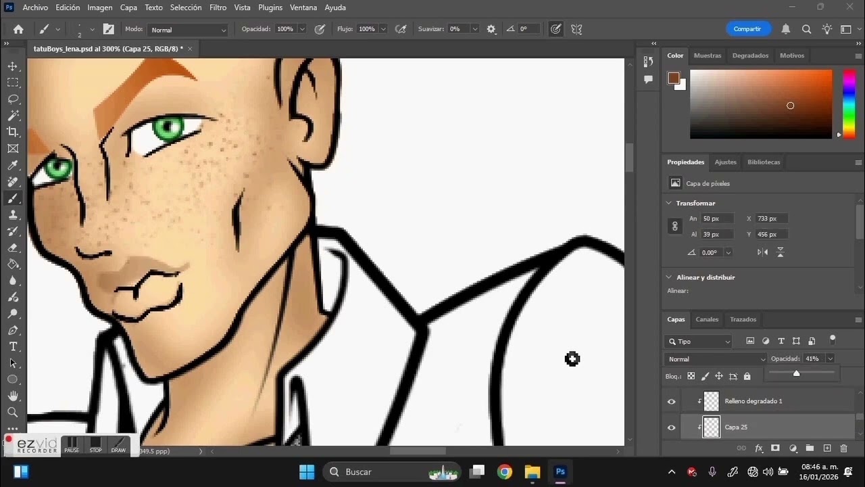Switch to the Canales tab
Image resolution: width=865 pixels, height=487 pixels.
[x=707, y=319]
